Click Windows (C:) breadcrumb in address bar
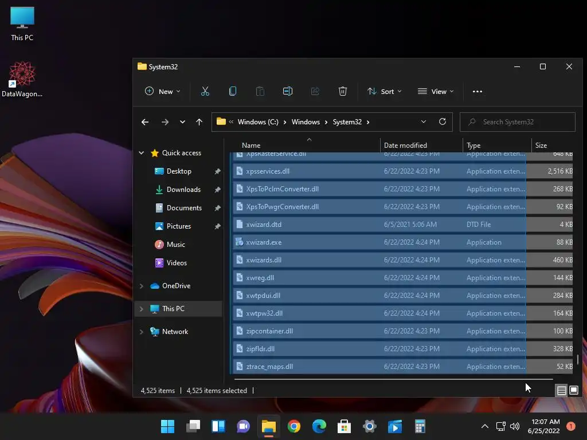The width and height of the screenshot is (587, 440). tap(258, 122)
